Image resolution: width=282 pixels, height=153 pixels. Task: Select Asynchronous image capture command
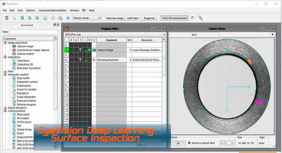coord(33,50)
